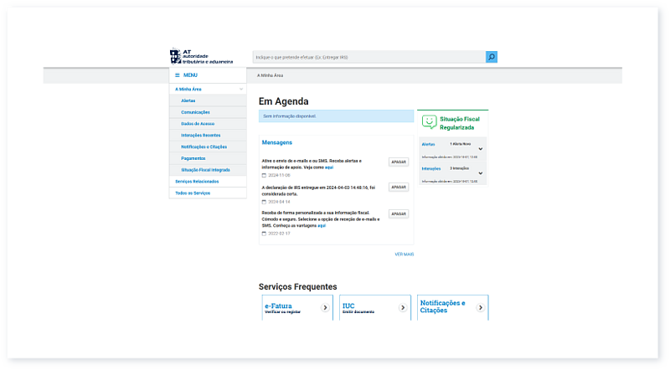This screenshot has width=670, height=370.
Task: Toggle the hamburger MENU icon
Action: coord(178,75)
